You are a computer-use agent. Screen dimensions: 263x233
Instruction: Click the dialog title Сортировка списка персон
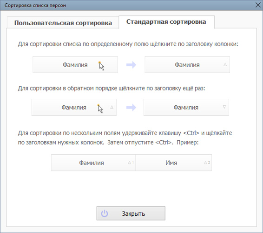coord(35,6)
